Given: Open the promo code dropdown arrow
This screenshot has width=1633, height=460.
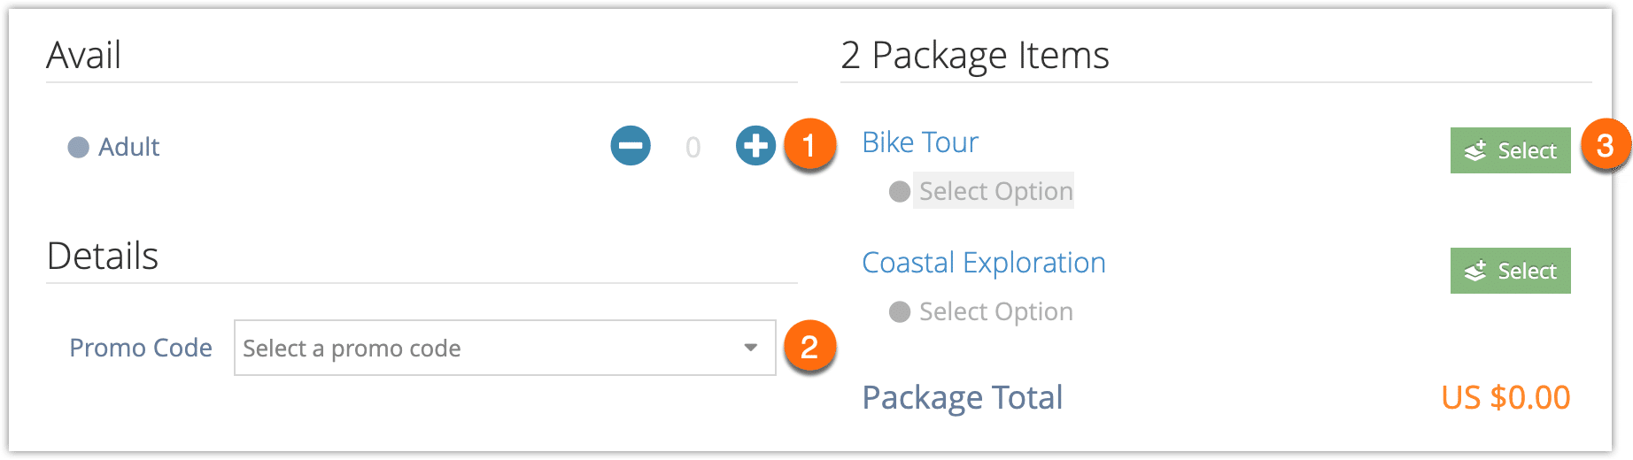Looking at the screenshot, I should pos(751,348).
